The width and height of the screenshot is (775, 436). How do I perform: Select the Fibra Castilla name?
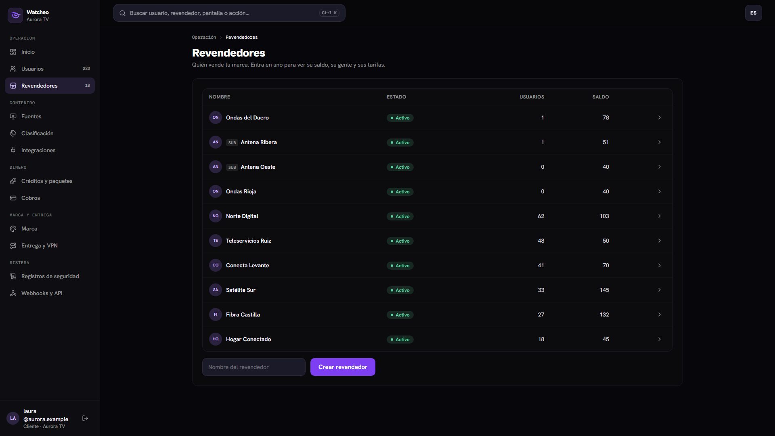(243, 315)
